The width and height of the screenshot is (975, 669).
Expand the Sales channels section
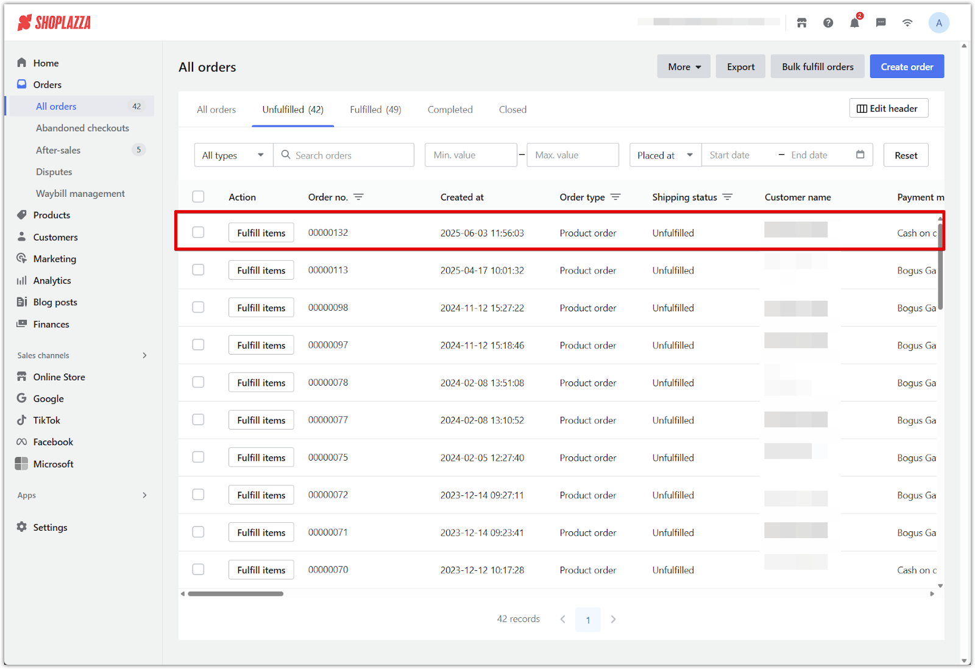144,355
